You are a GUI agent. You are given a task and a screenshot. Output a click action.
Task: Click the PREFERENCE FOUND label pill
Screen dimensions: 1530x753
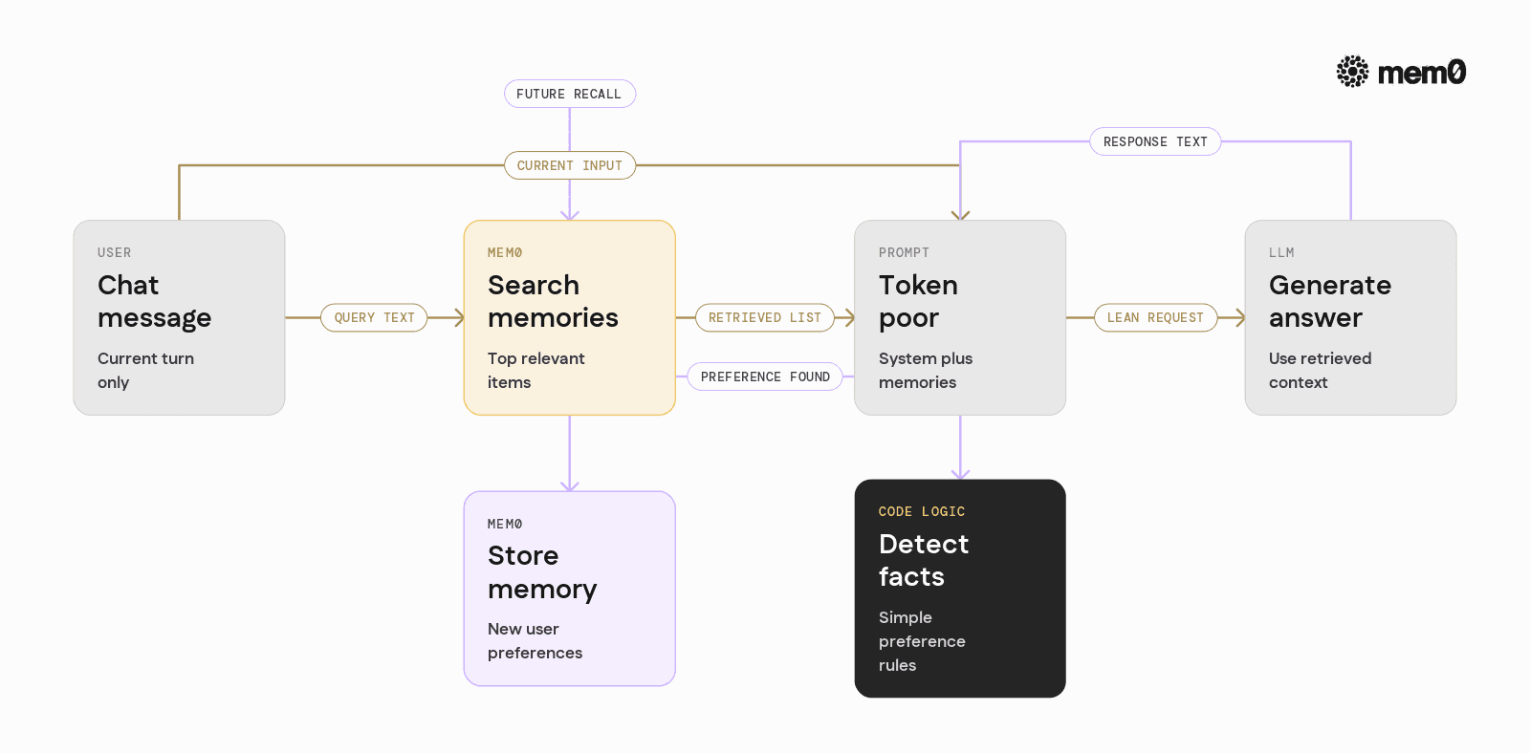765,376
